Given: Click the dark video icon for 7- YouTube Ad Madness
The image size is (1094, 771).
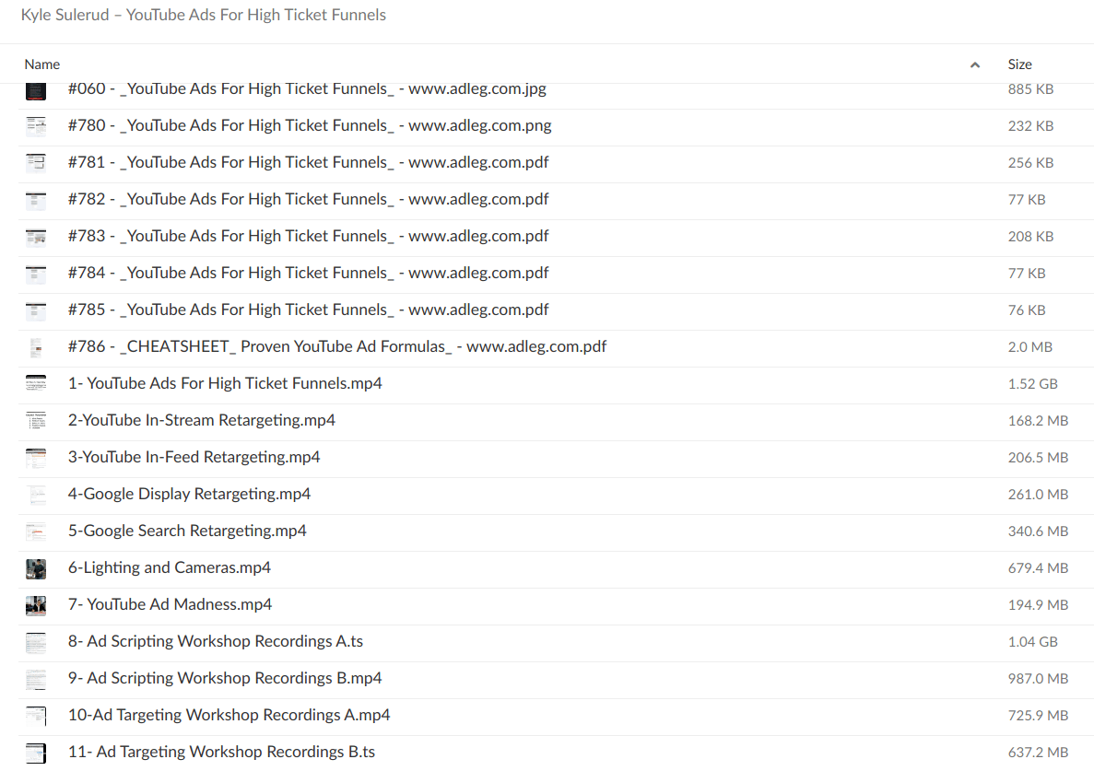Looking at the screenshot, I should (x=35, y=605).
